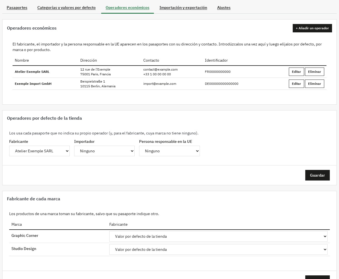This screenshot has height=279, width=339.
Task: Click the Añadir un operador button
Action: click(x=312, y=28)
